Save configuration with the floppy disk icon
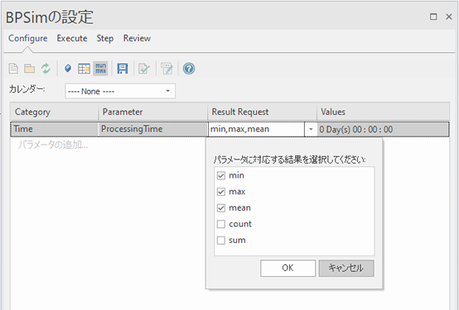 click(123, 69)
